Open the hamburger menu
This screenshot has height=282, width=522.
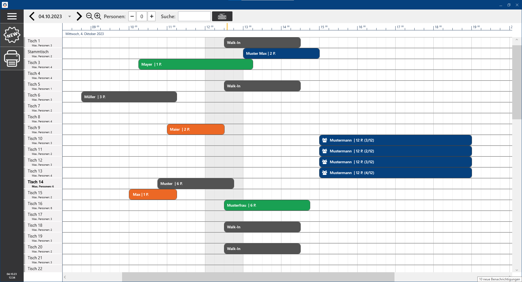pyautogui.click(x=12, y=16)
